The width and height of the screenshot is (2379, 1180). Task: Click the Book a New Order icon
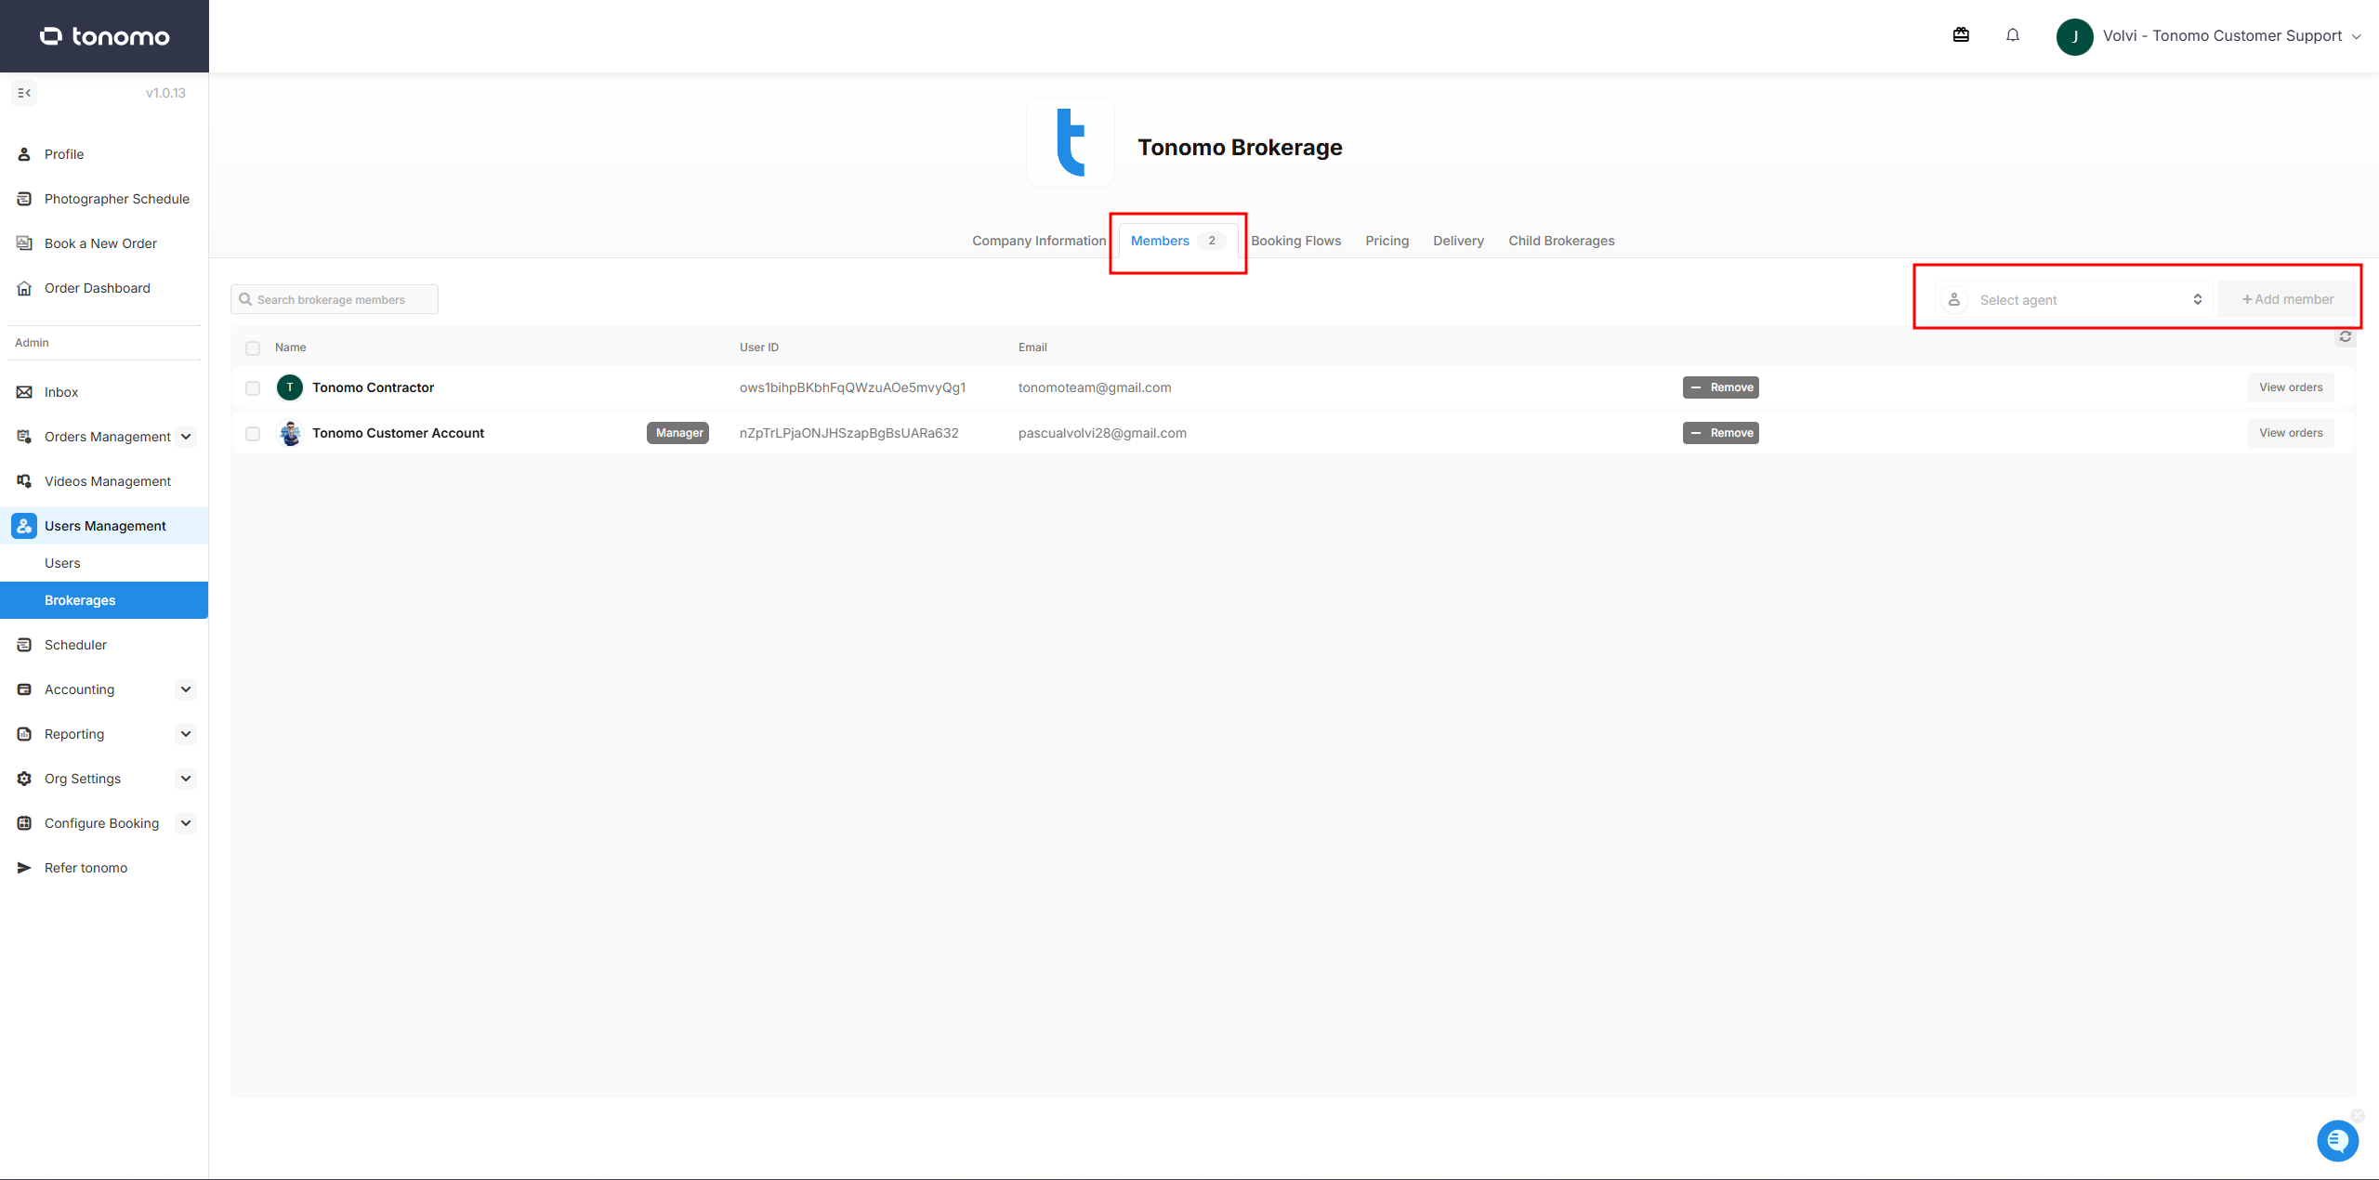[24, 243]
